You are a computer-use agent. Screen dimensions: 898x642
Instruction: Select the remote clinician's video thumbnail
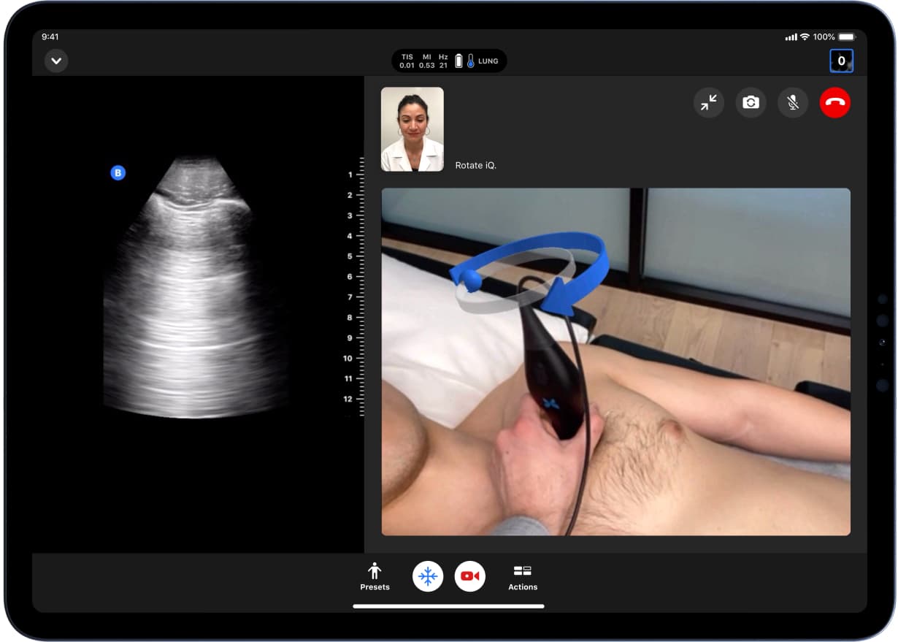[x=412, y=129]
